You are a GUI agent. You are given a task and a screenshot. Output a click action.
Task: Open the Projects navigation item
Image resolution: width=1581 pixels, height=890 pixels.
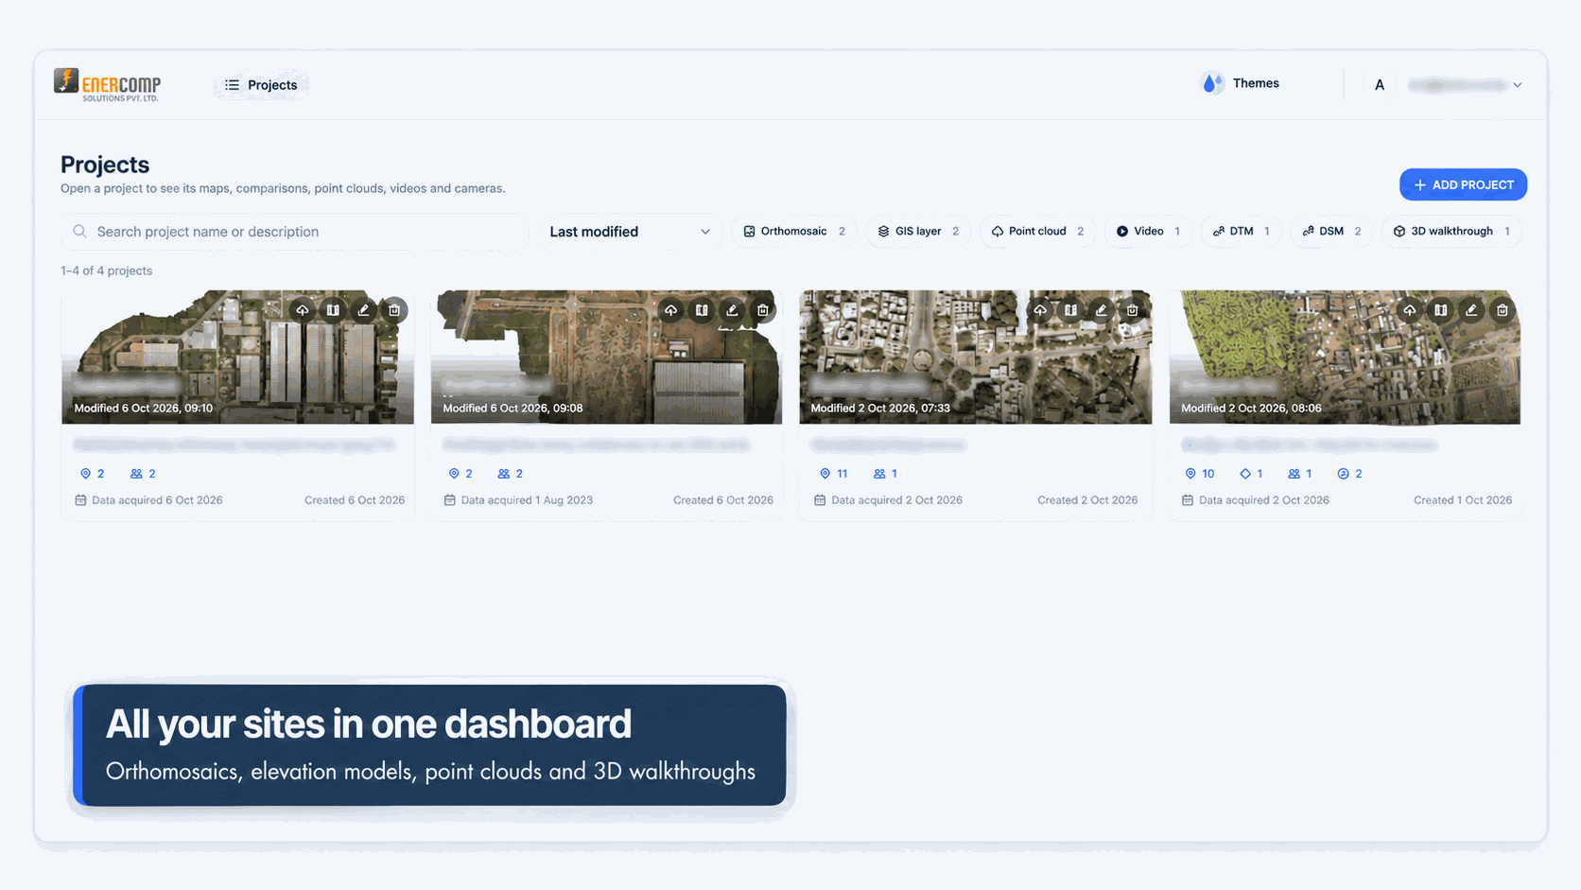click(x=261, y=85)
